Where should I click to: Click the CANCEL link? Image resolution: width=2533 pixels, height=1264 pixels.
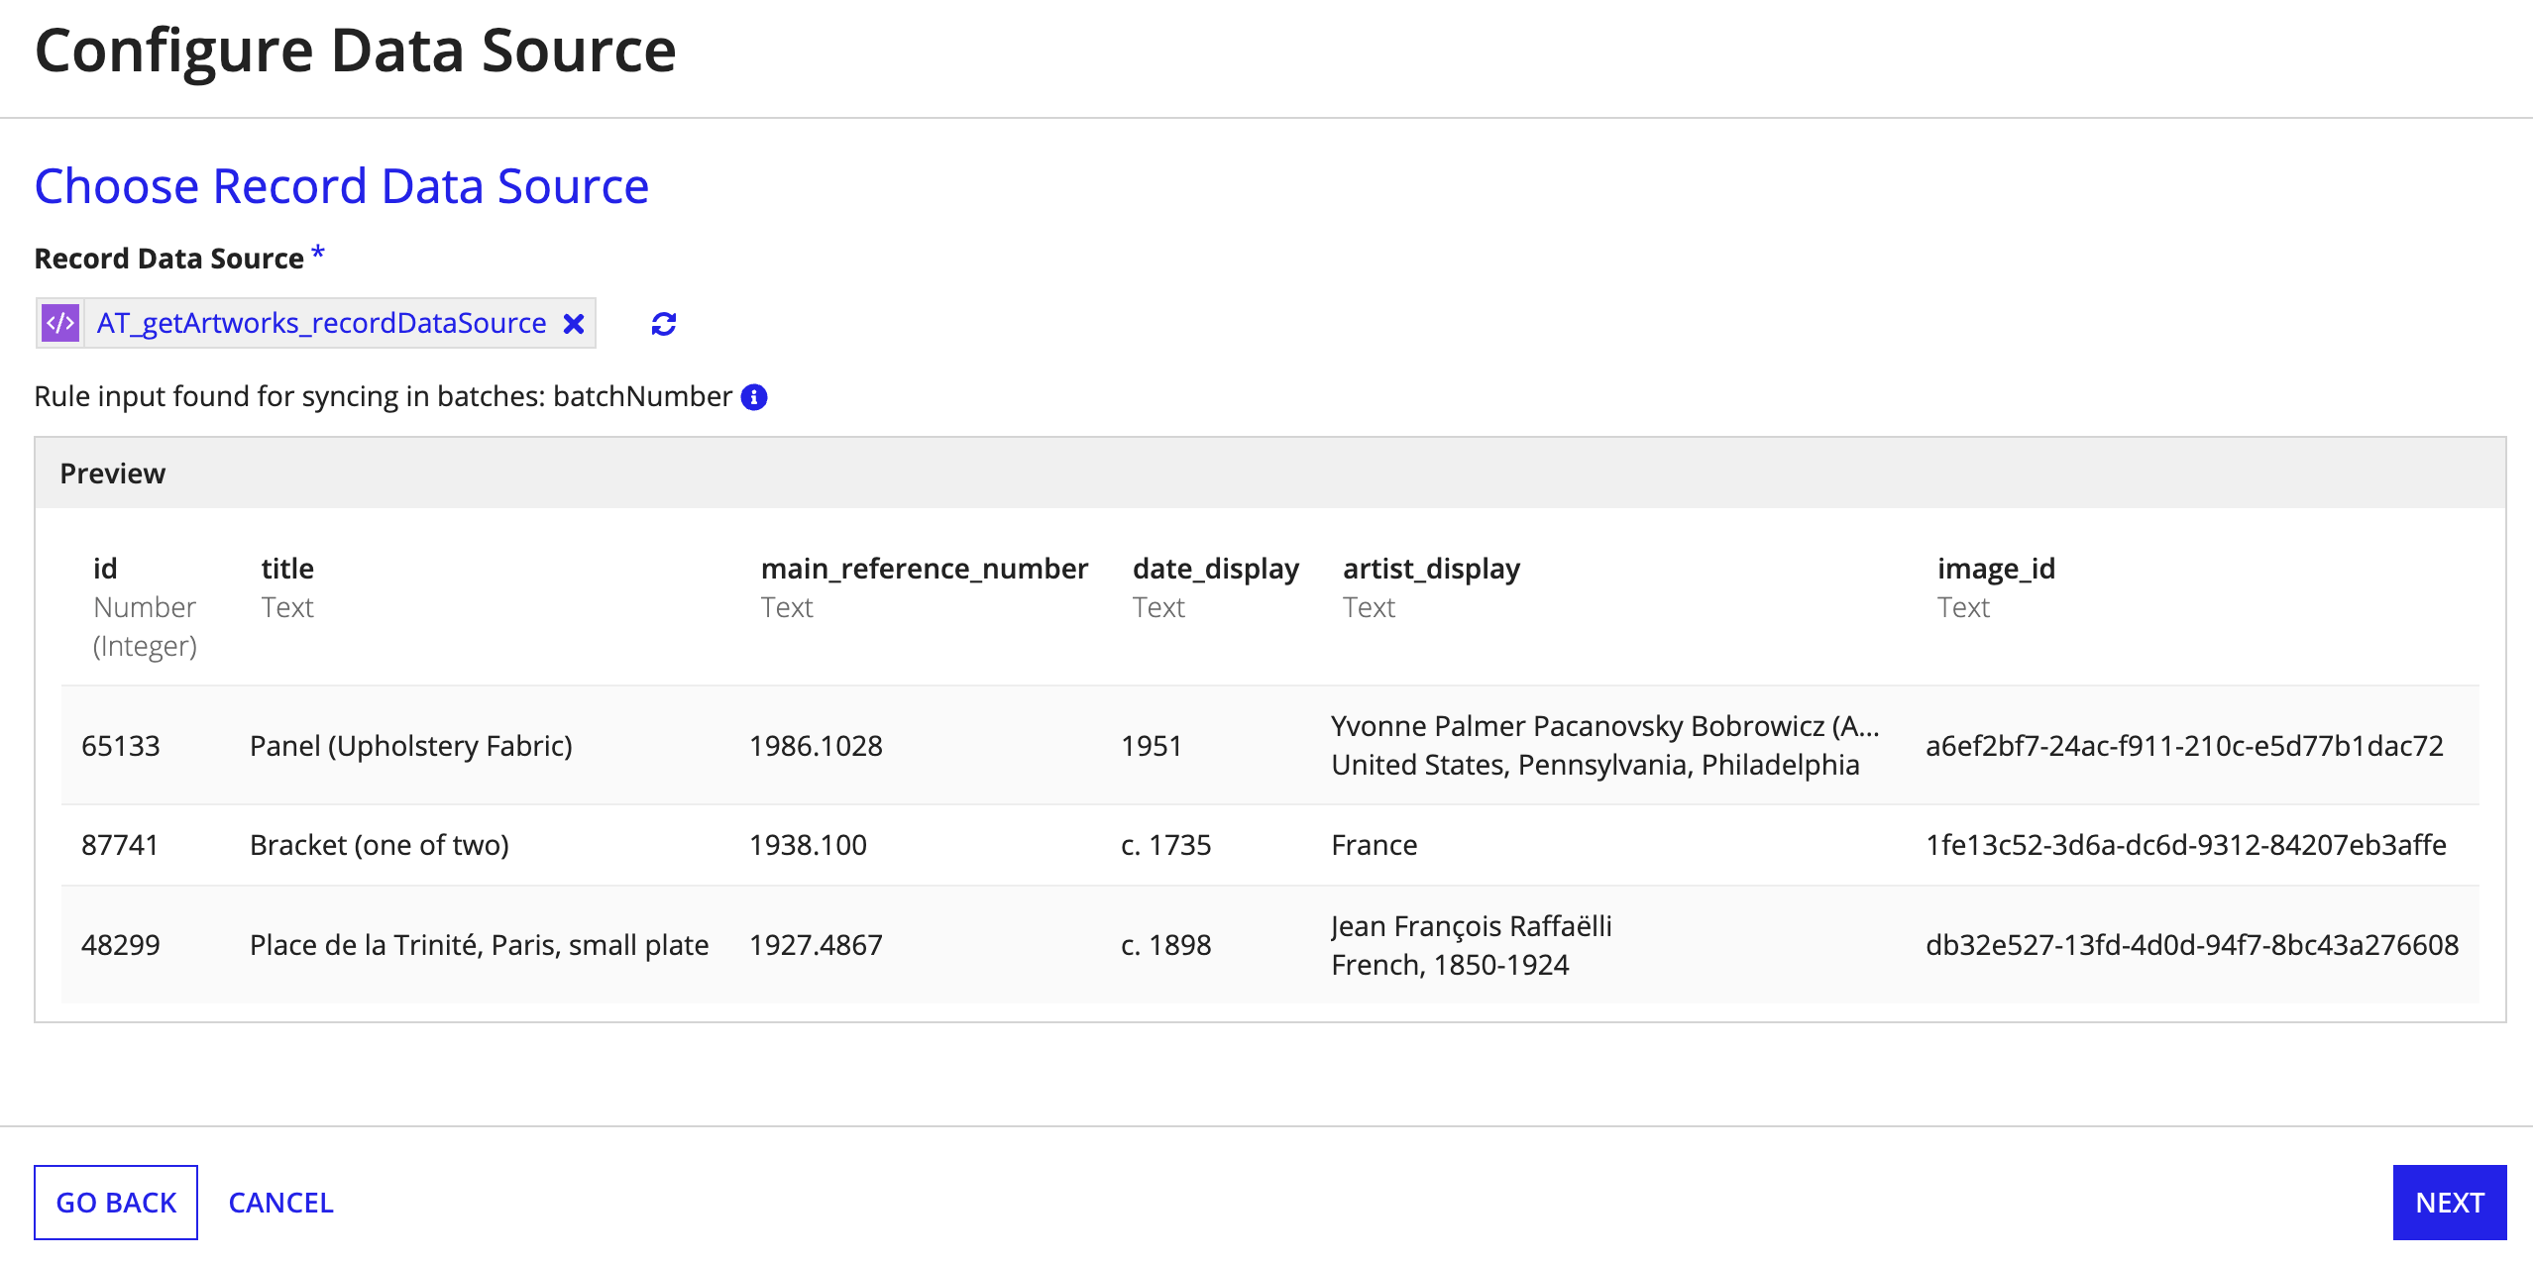tap(280, 1202)
